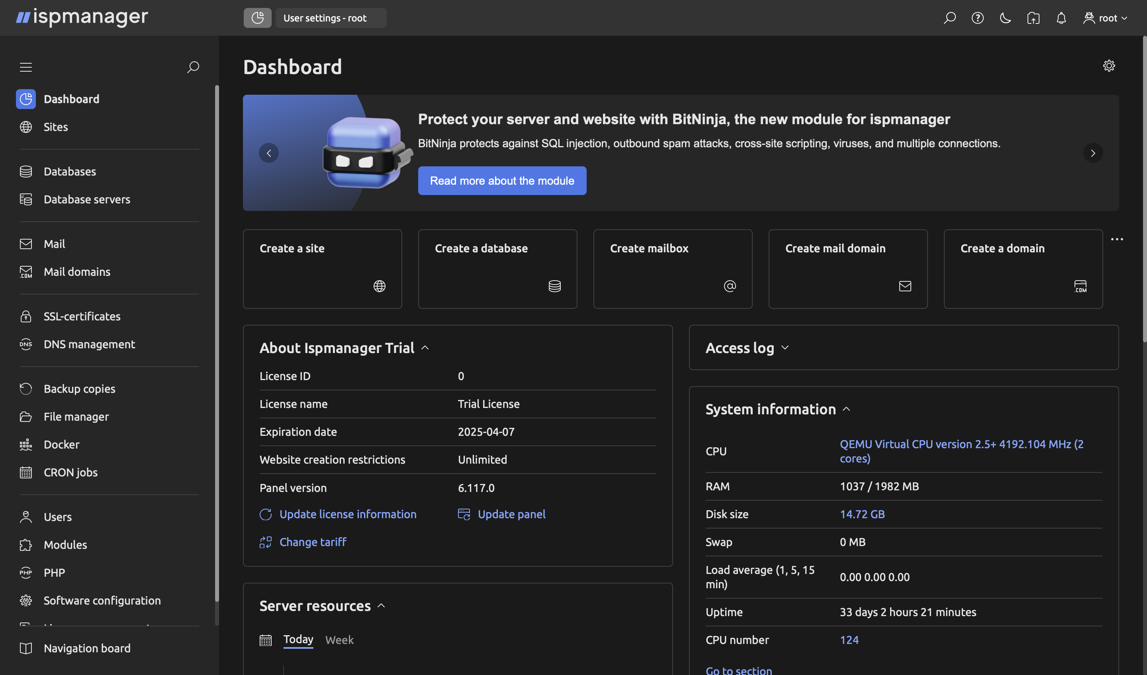Click the Update license information link
This screenshot has width=1147, height=675.
tap(348, 514)
